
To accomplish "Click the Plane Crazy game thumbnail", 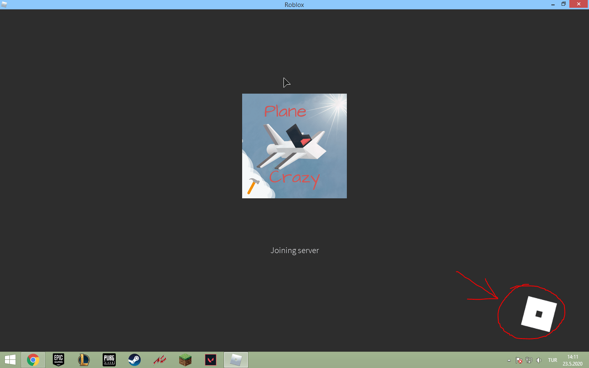I will click(x=294, y=146).
